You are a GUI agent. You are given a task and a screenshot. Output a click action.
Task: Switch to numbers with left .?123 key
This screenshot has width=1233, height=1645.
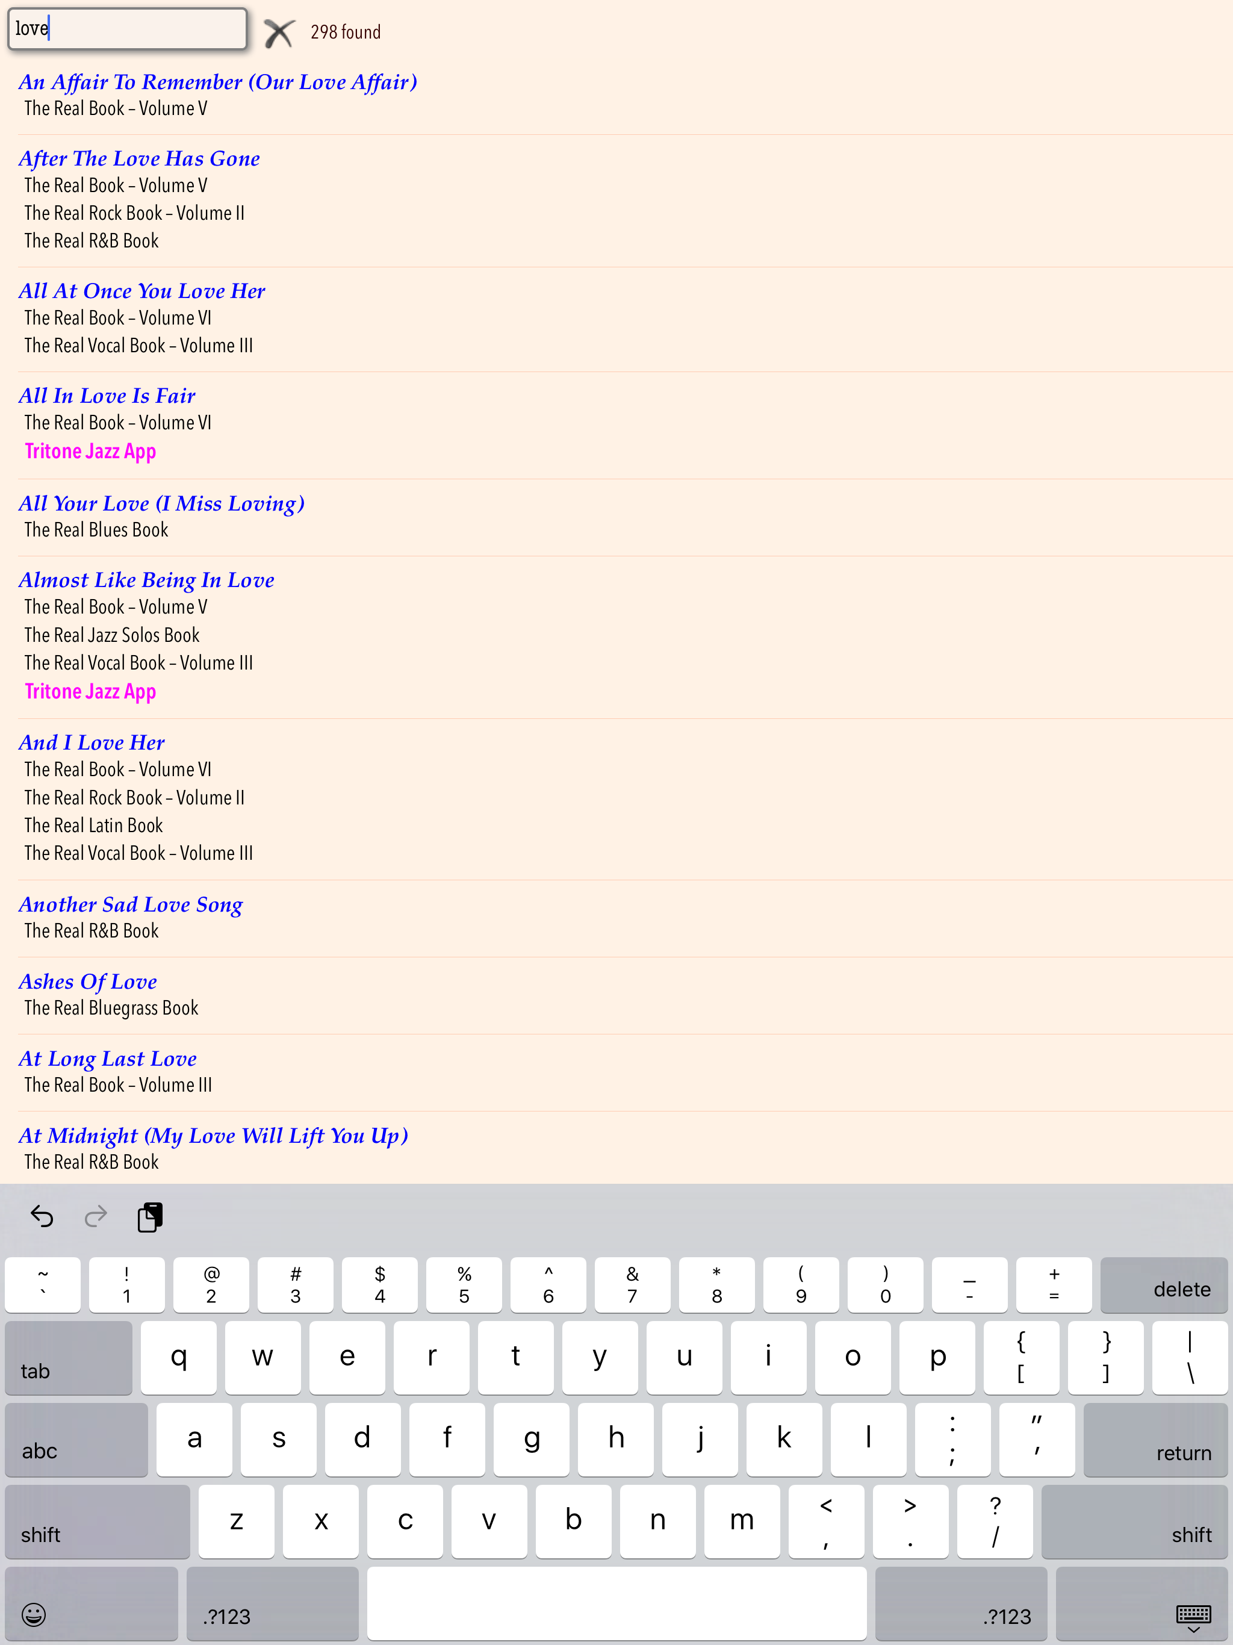click(272, 1603)
